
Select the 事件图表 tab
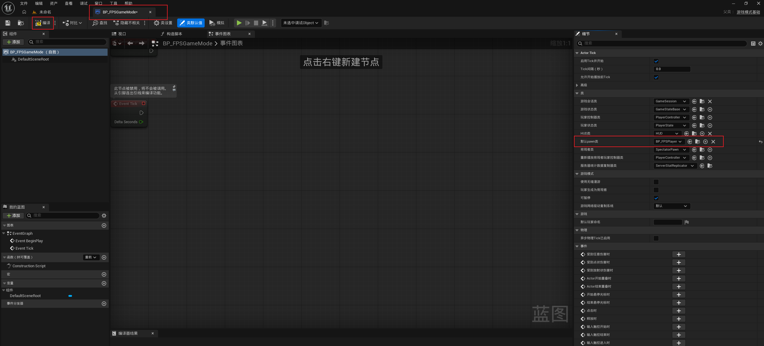223,34
